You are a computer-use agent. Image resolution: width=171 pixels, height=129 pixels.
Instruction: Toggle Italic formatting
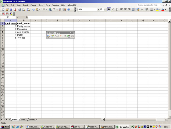(x=113, y=10)
